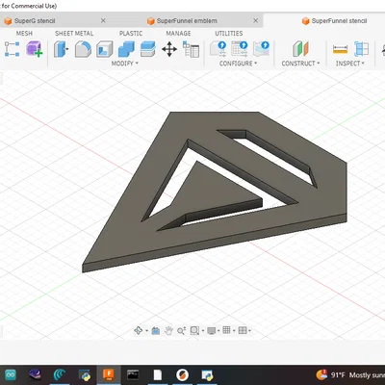Open the terminal window taskbar icon

click(x=133, y=374)
